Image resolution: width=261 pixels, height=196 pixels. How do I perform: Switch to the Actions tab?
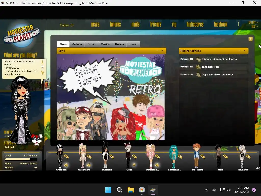click(77, 44)
